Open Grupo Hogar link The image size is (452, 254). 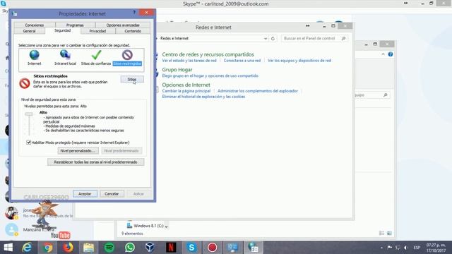tap(177, 70)
